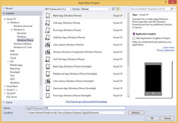Open the Sort by dropdown
The width and height of the screenshot is (178, 123).
pyautogui.click(x=96, y=9)
